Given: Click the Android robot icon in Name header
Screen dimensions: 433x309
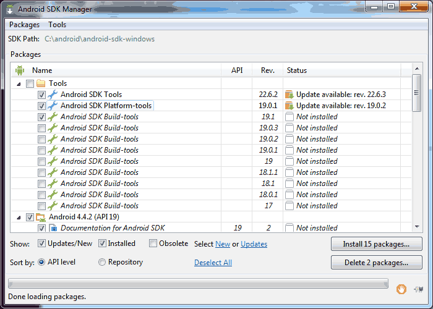Looking at the screenshot, I should coord(20,70).
